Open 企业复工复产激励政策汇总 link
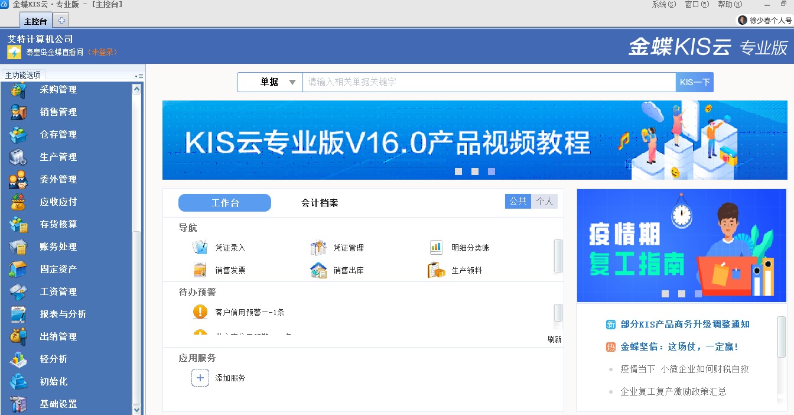794x415 pixels. click(673, 391)
